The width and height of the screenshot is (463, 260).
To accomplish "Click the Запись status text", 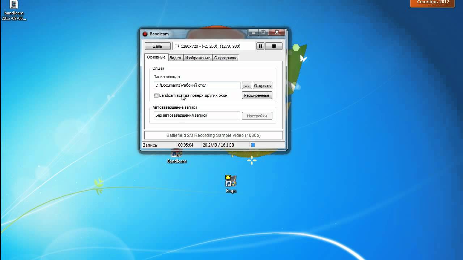I will [x=150, y=145].
